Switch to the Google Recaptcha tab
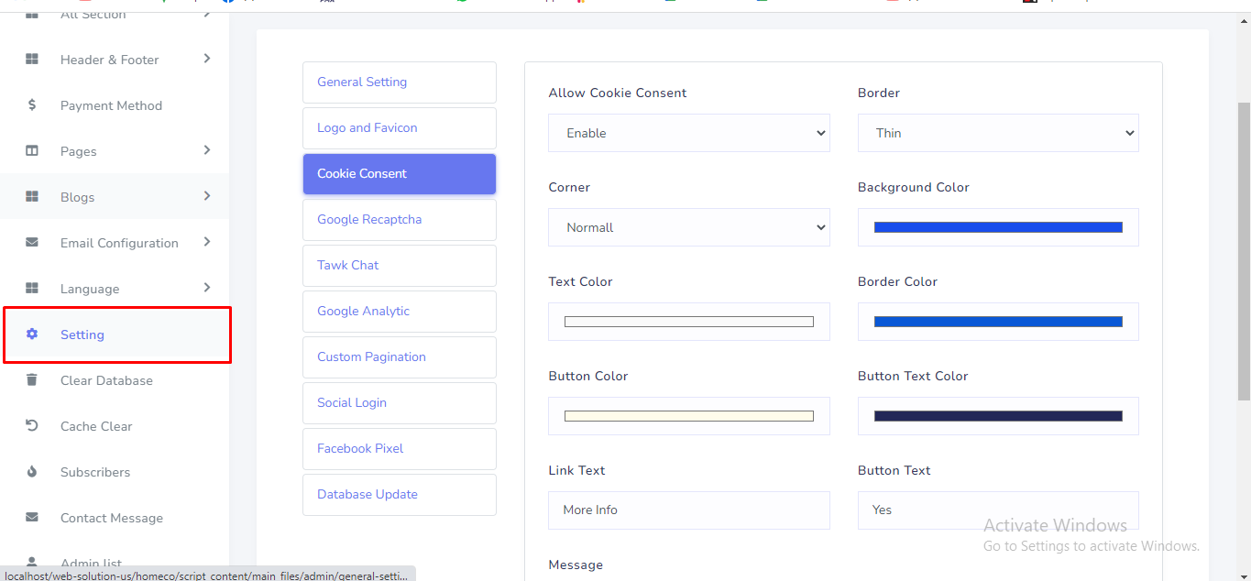 point(399,220)
